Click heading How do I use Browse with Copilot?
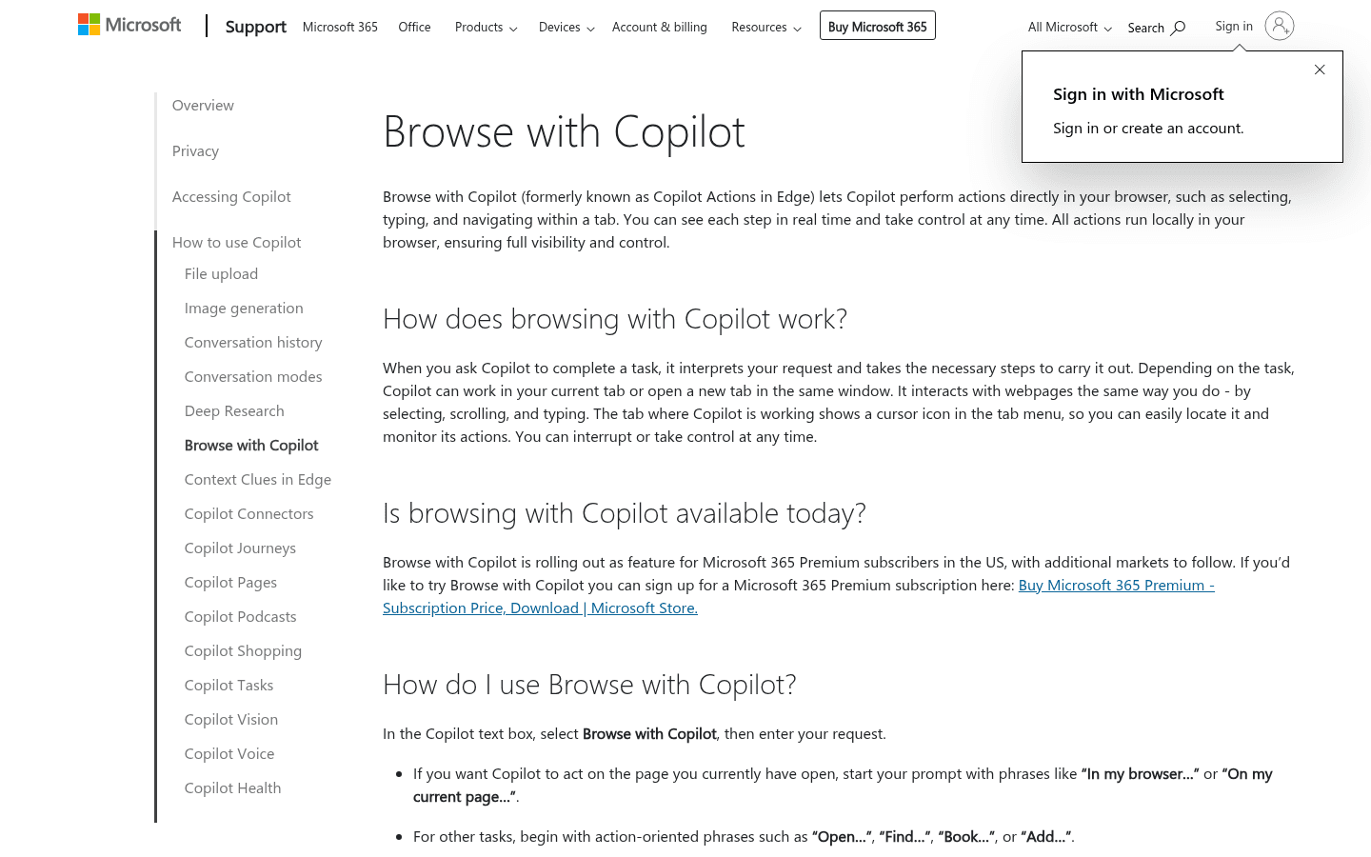 click(589, 685)
